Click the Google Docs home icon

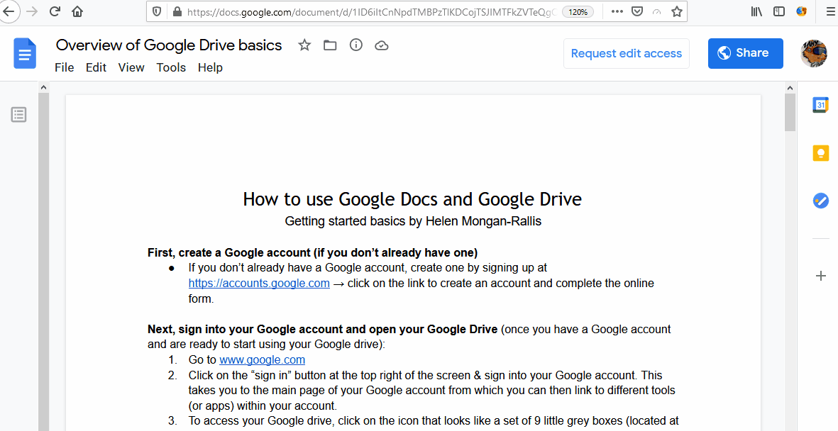click(x=24, y=53)
